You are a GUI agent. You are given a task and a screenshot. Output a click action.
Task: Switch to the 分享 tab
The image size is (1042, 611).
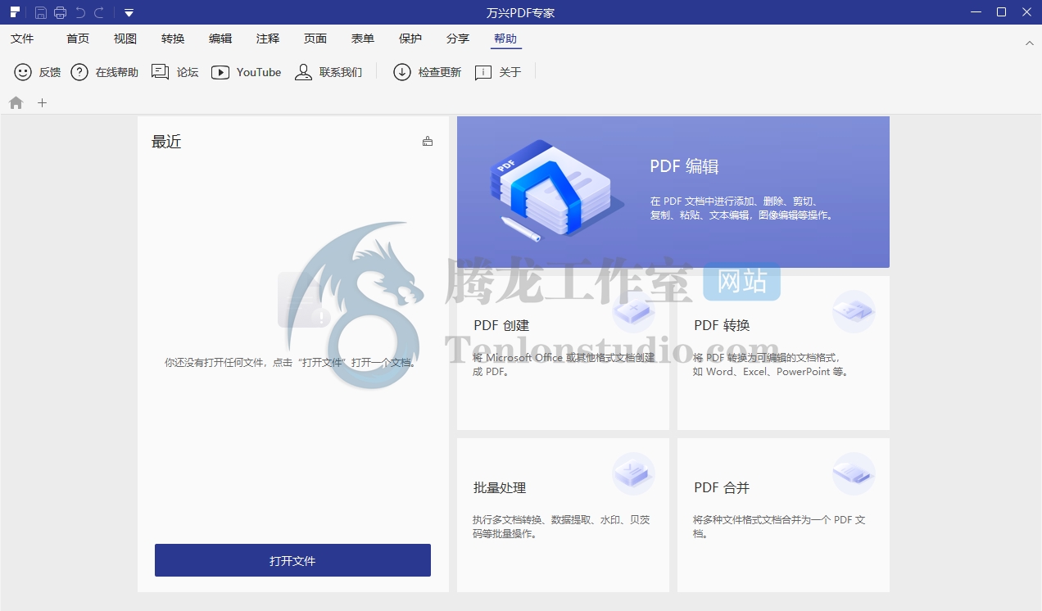[x=458, y=38]
